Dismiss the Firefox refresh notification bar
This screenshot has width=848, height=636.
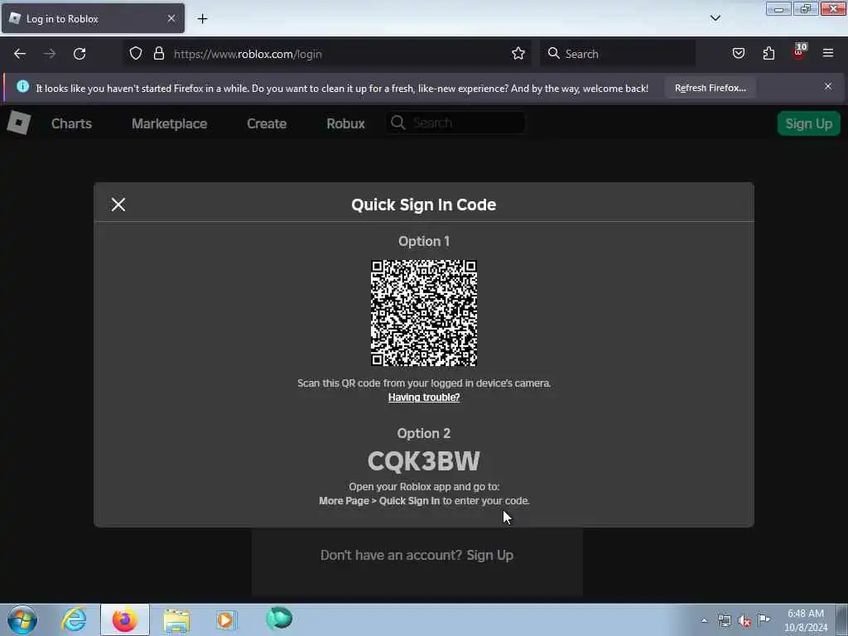(x=828, y=86)
